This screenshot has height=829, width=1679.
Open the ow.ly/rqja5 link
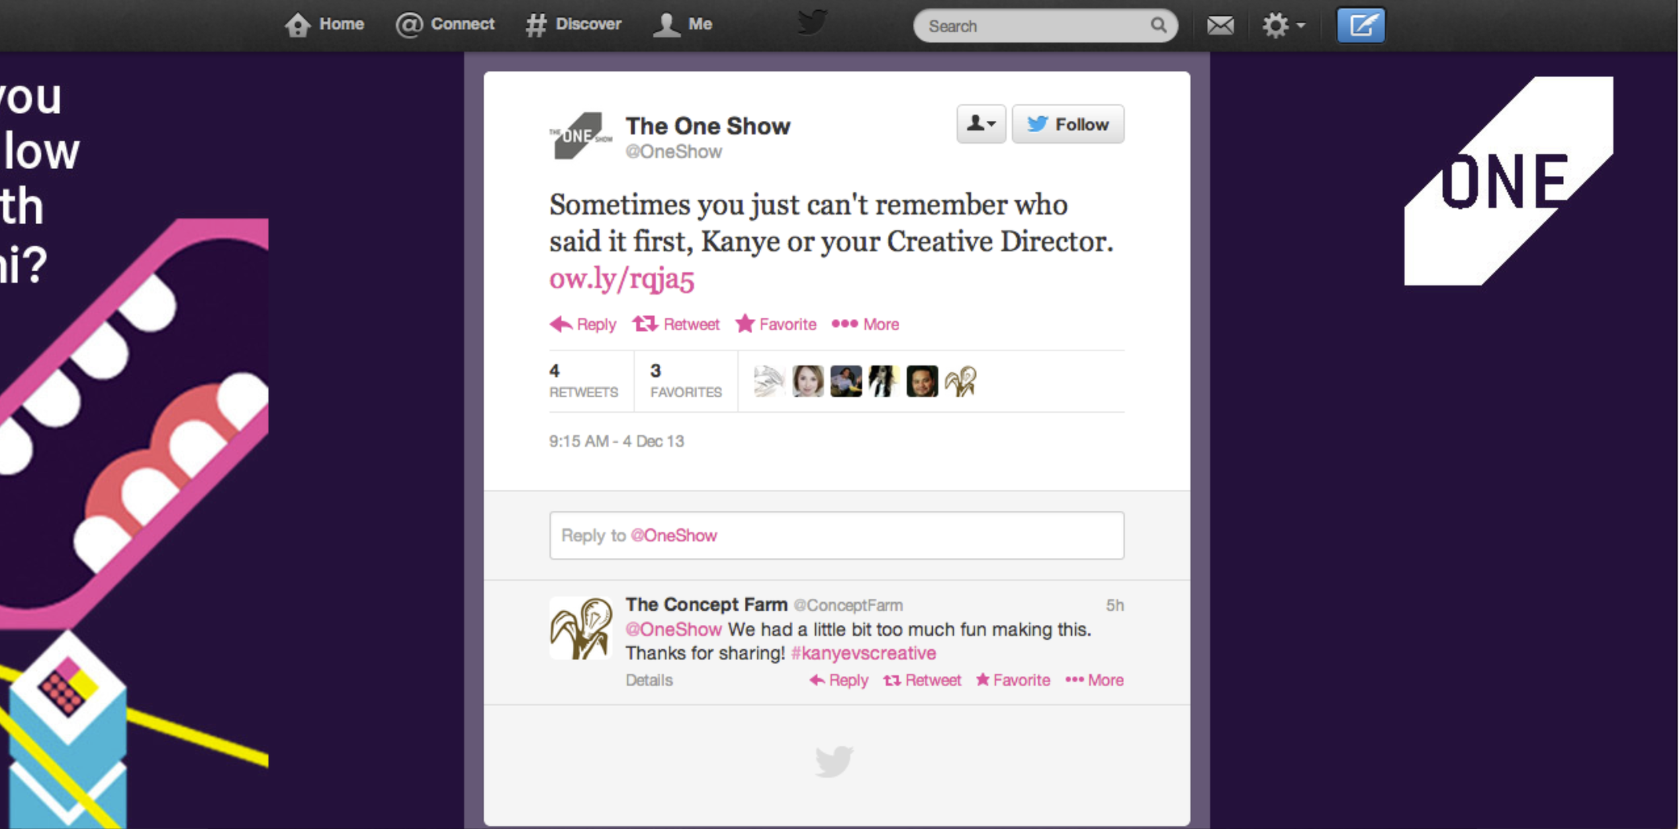621,279
